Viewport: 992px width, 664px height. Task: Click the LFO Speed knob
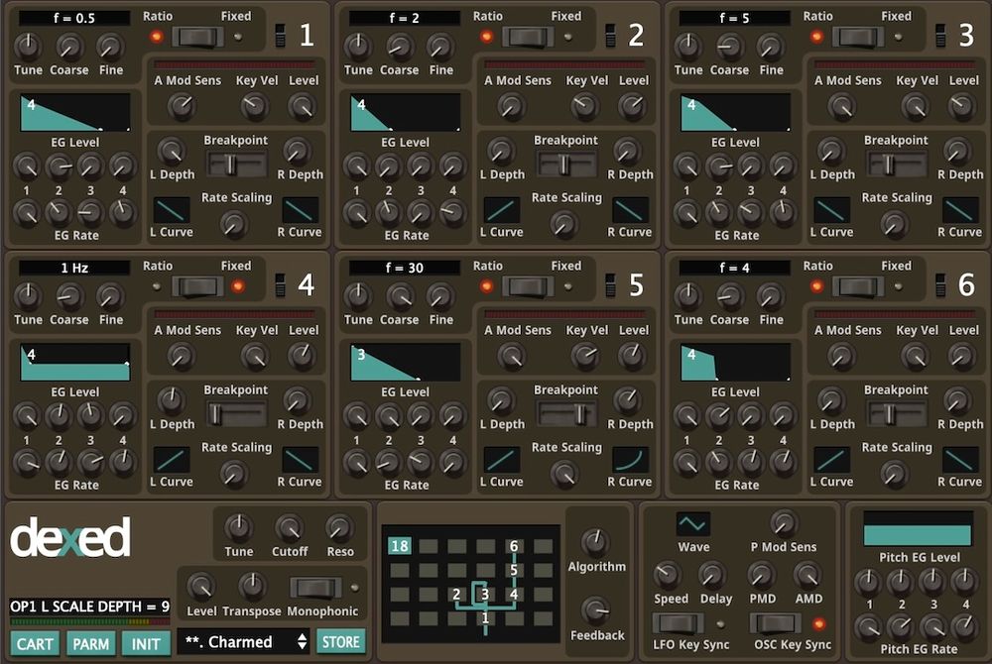667,574
